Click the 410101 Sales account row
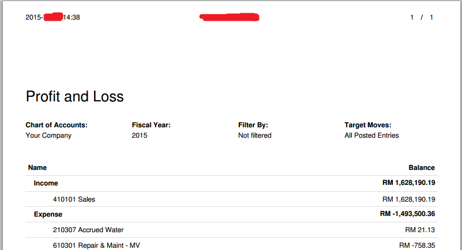Screen dimensions: 462x250 (x=74, y=199)
